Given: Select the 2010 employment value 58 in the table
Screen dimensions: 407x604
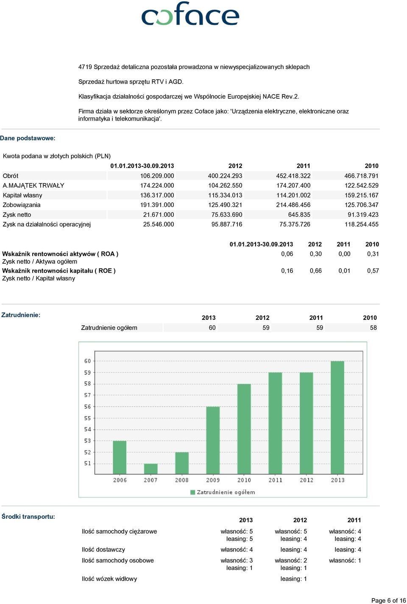Looking at the screenshot, I should point(374,327).
